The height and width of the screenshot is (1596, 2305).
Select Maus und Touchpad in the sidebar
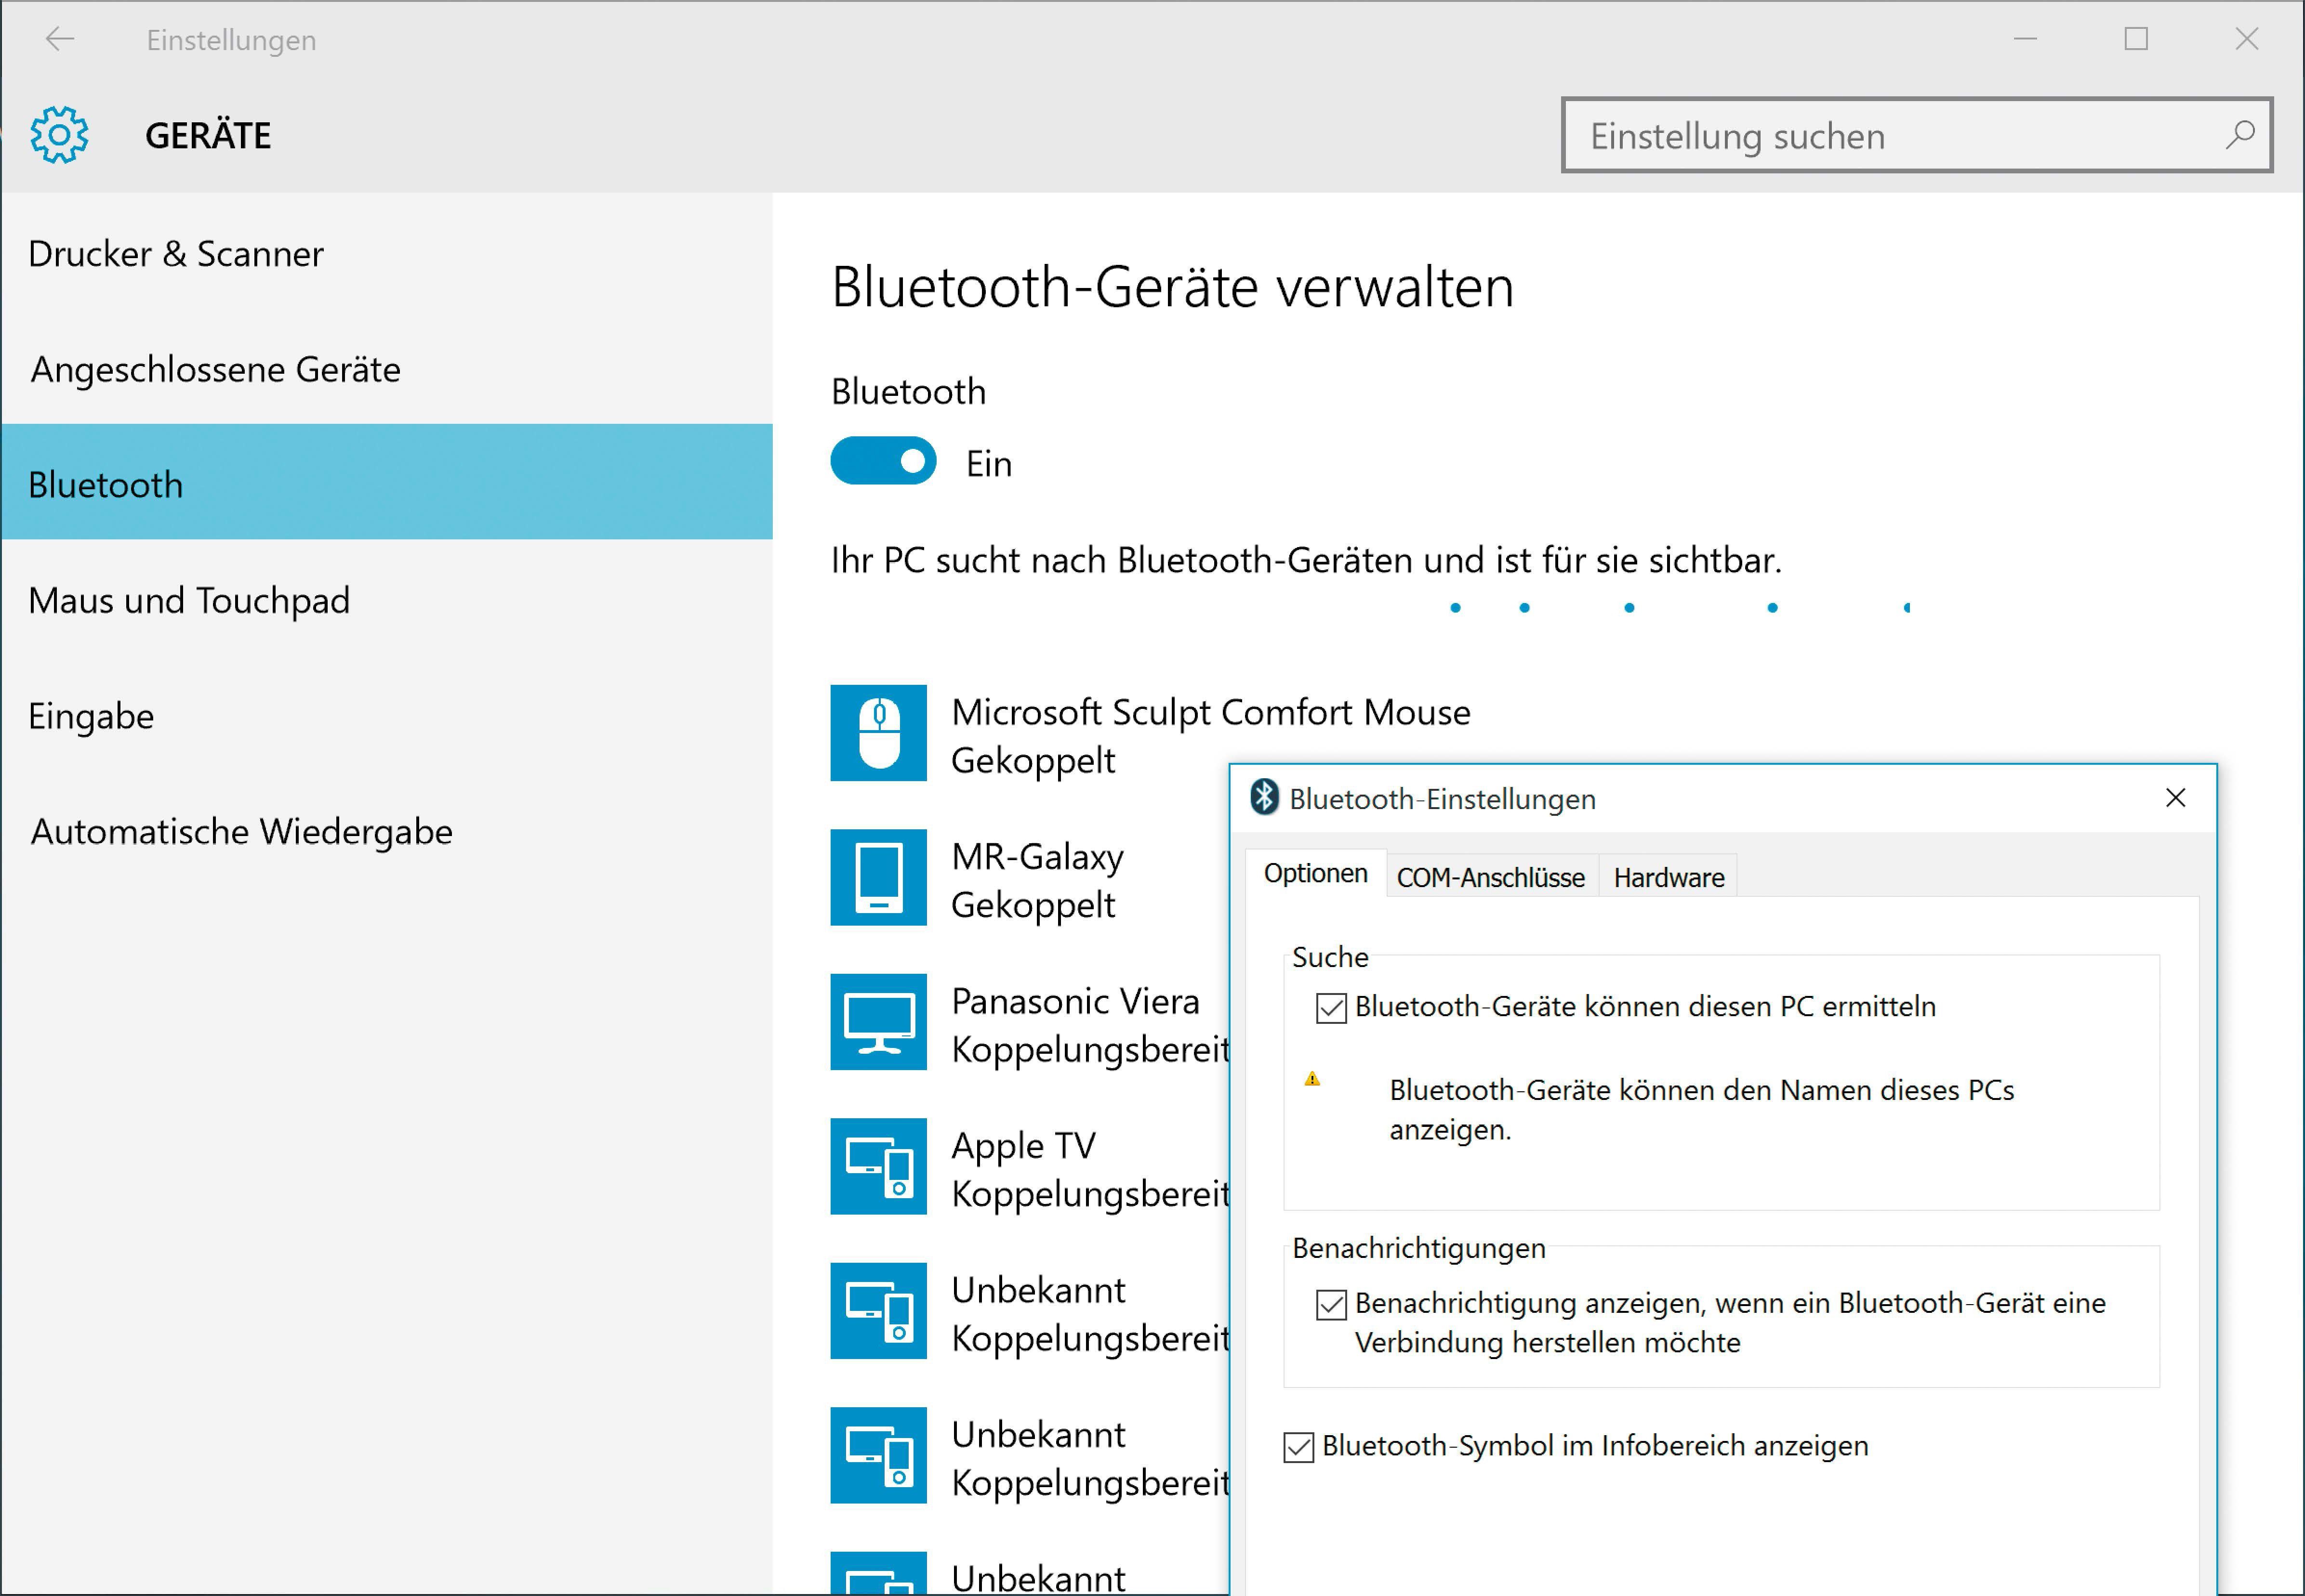[189, 600]
